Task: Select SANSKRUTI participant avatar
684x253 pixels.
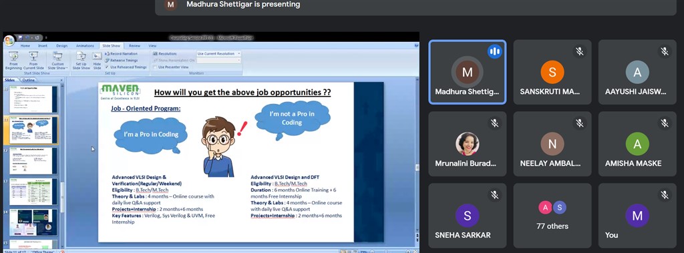Action: coord(552,72)
